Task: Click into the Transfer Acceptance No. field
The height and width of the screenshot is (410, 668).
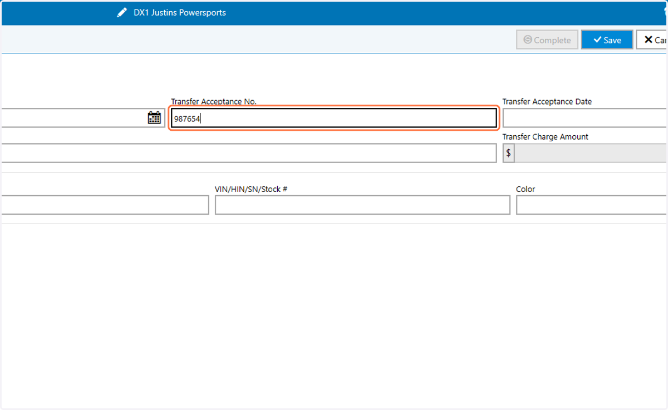Action: click(x=333, y=118)
